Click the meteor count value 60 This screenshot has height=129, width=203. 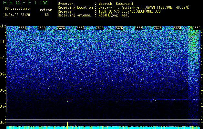47,15
